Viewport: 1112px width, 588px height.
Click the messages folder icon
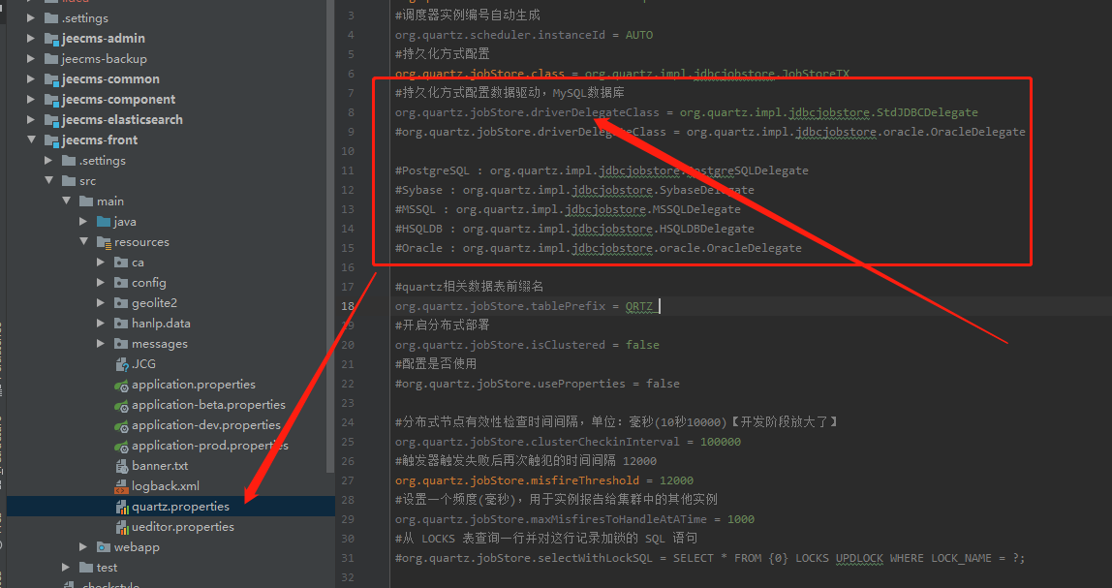(x=121, y=343)
